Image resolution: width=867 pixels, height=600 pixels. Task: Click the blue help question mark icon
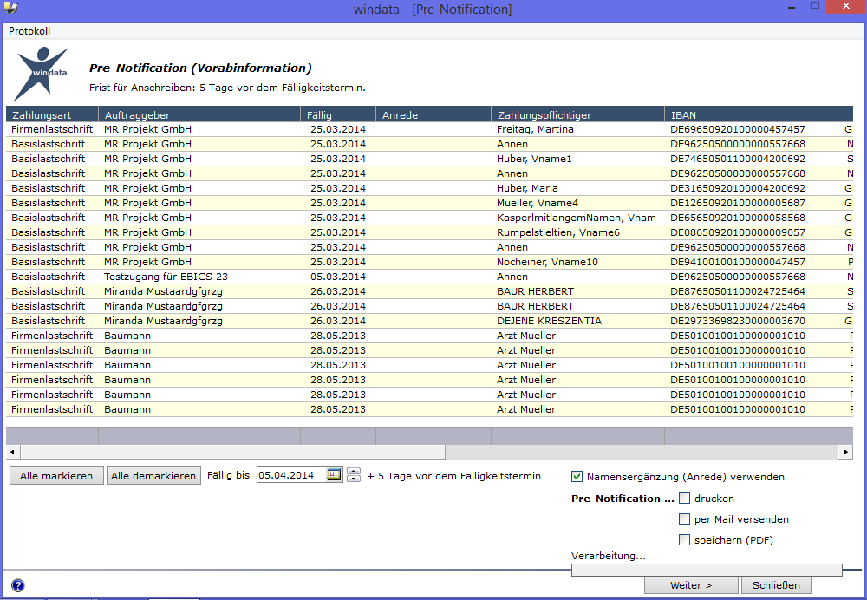pyautogui.click(x=17, y=585)
